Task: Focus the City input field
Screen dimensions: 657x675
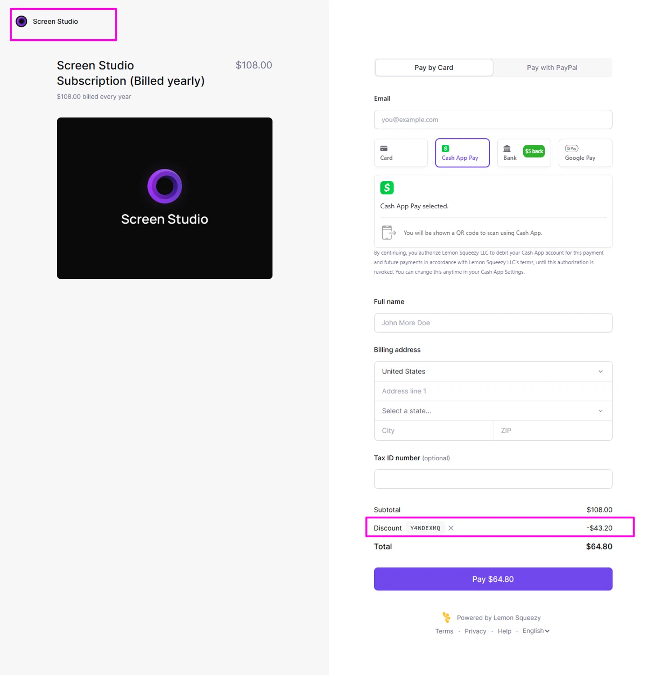Action: click(434, 431)
